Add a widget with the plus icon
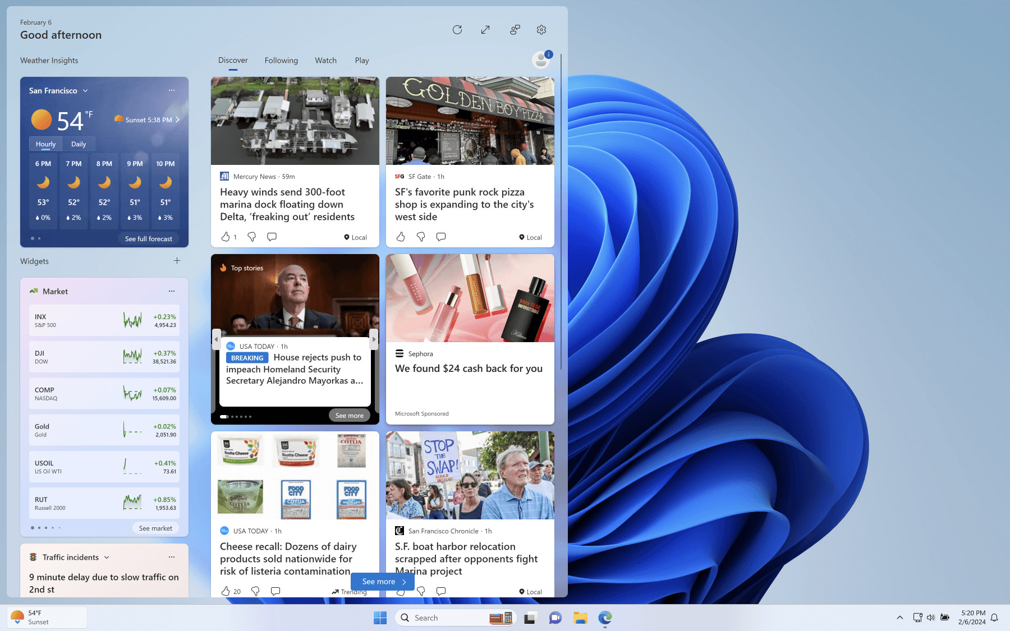Screen dimensions: 1010x631 click(177, 261)
